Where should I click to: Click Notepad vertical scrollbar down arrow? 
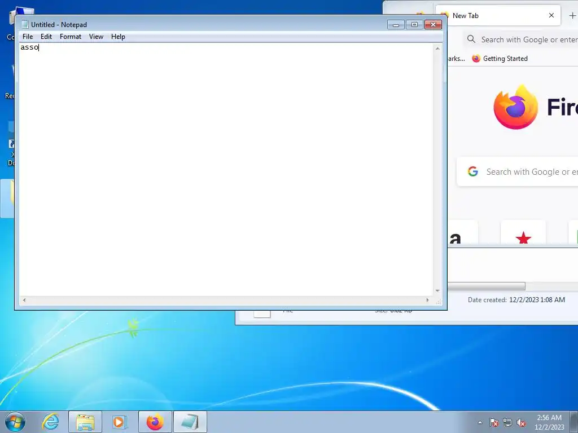(437, 291)
